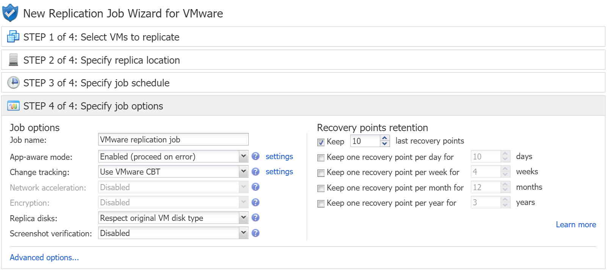Enable keep one recovery point per year
This screenshot has height=272, width=607.
(x=321, y=203)
